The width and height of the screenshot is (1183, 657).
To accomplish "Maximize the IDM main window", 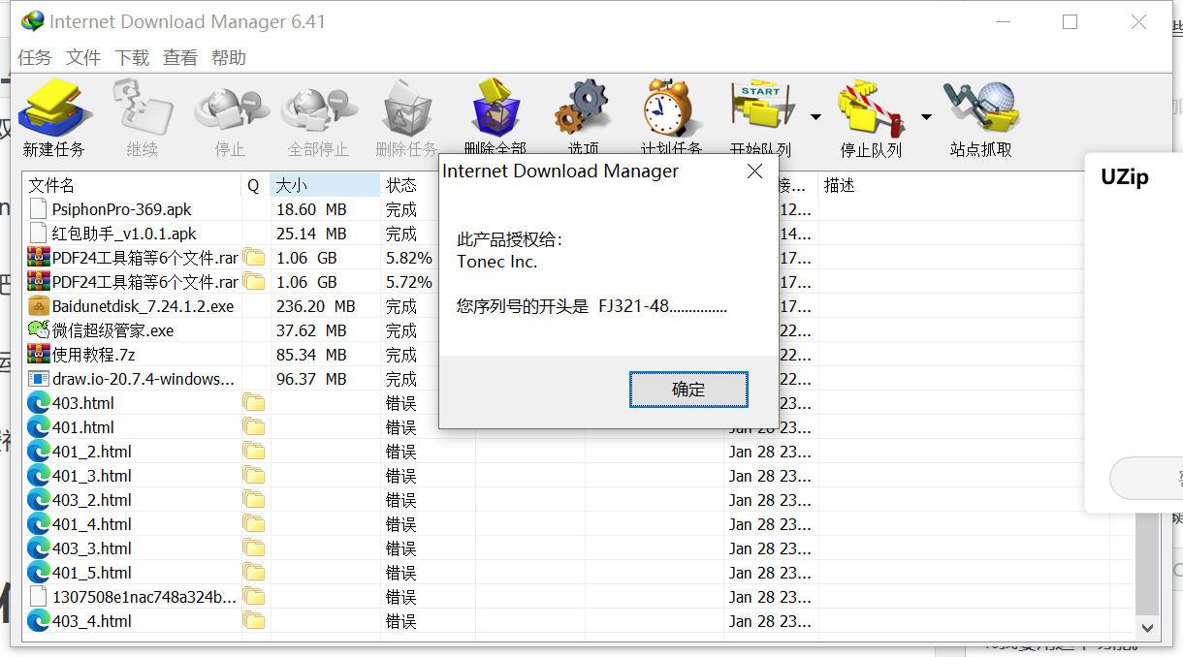I will [x=1070, y=21].
